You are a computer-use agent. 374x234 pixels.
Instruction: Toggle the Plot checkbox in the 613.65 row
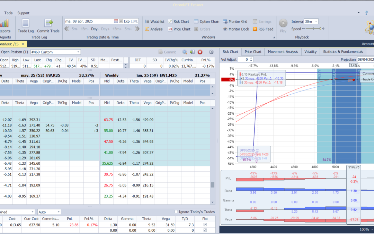tap(205, 225)
